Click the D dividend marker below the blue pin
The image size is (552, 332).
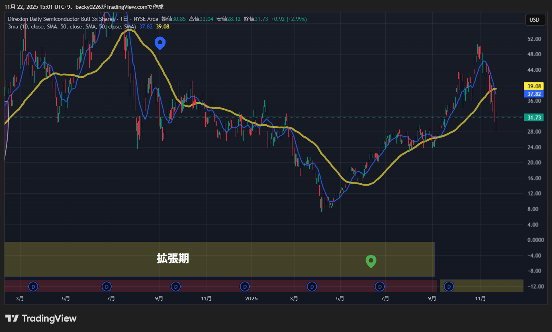pyautogui.click(x=176, y=286)
